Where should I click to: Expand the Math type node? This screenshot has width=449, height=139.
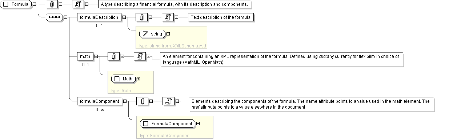point(138,79)
